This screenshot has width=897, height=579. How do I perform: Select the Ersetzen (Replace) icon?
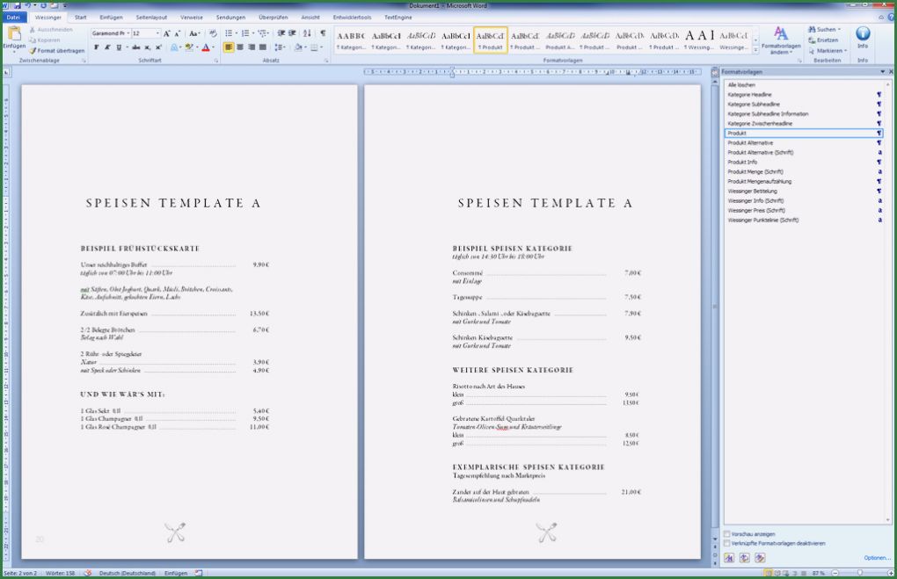[x=824, y=40]
